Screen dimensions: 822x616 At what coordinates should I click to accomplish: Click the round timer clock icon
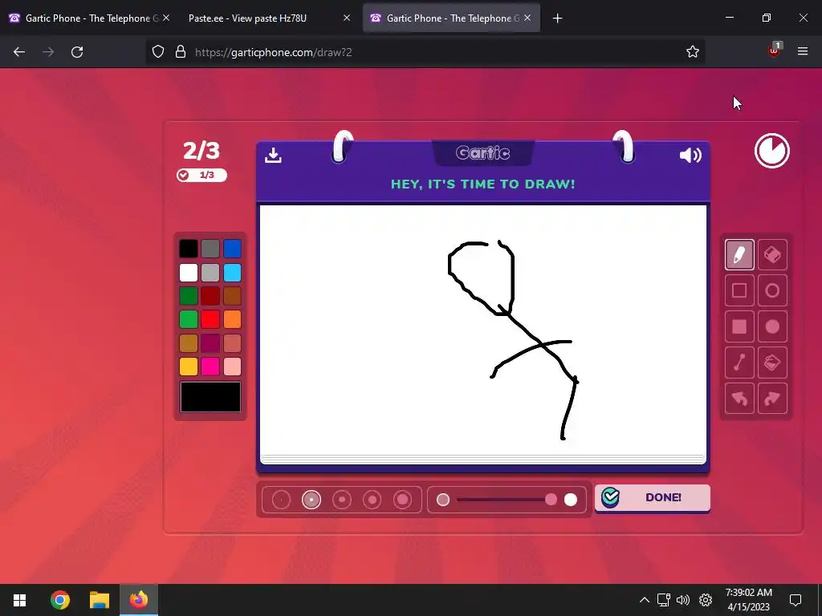(x=771, y=151)
